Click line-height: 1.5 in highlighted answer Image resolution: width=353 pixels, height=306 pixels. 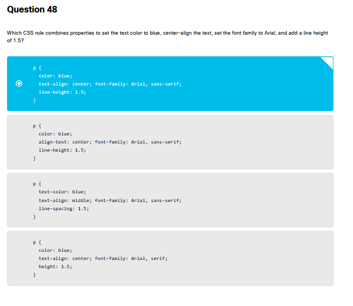tap(62, 92)
